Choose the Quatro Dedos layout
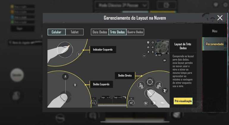 [135, 32]
